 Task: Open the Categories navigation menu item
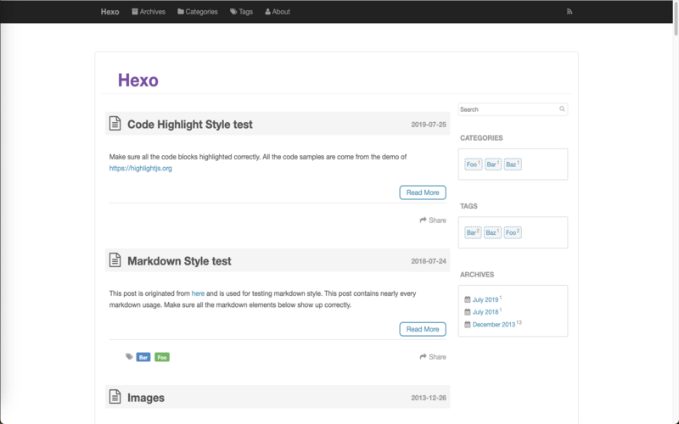[198, 12]
